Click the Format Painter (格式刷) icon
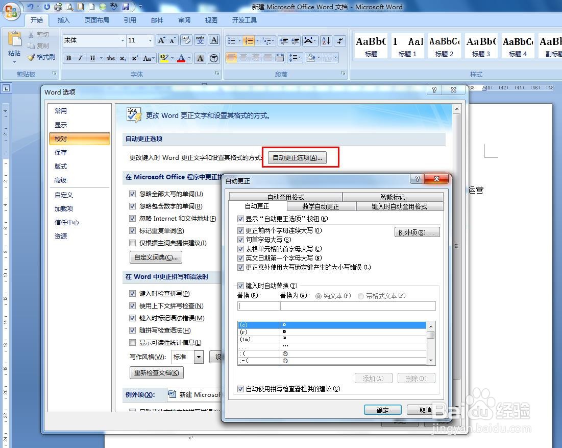This screenshot has height=448, width=562. 31,57
